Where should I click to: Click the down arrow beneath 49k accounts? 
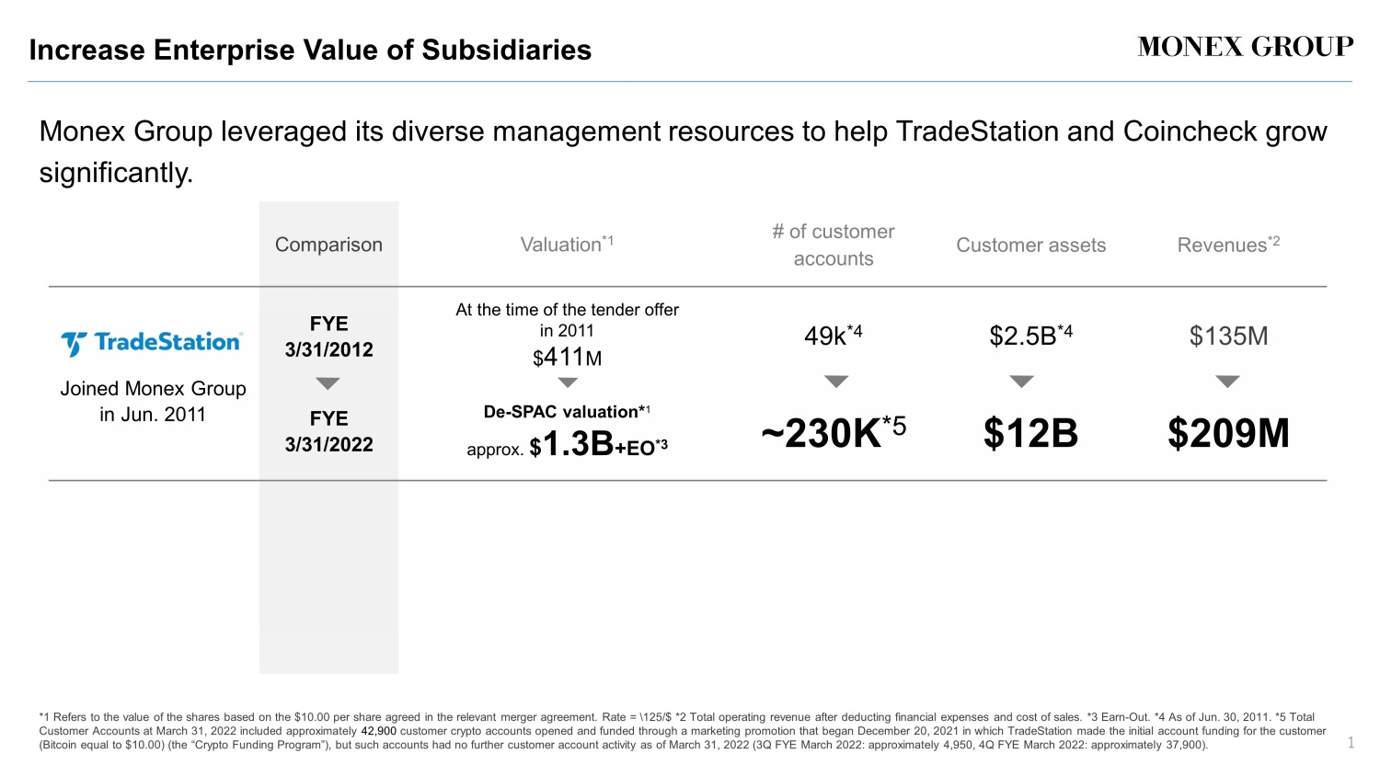(835, 381)
